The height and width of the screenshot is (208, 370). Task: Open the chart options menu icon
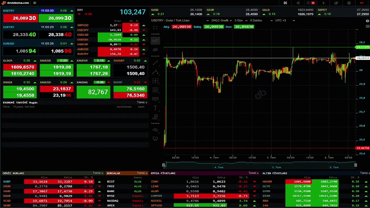[x=368, y=27]
